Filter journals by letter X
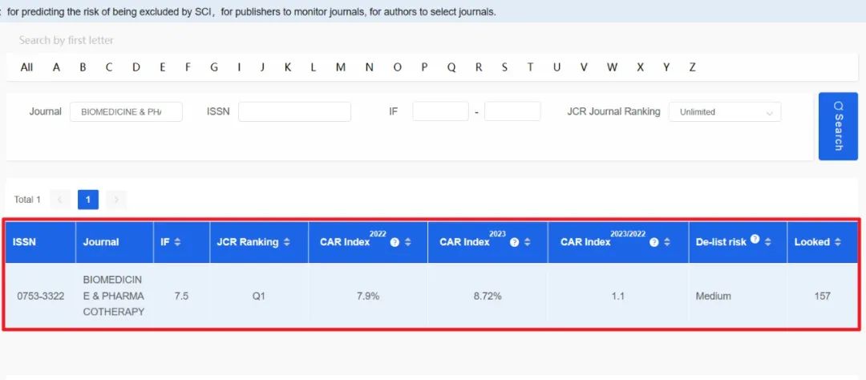Viewport: 866px width, 380px height. point(640,67)
